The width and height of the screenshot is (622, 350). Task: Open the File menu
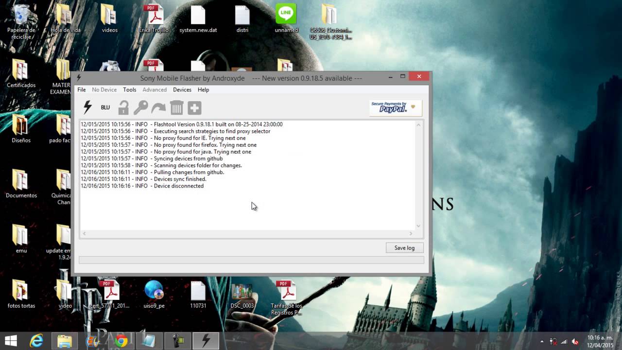click(82, 90)
